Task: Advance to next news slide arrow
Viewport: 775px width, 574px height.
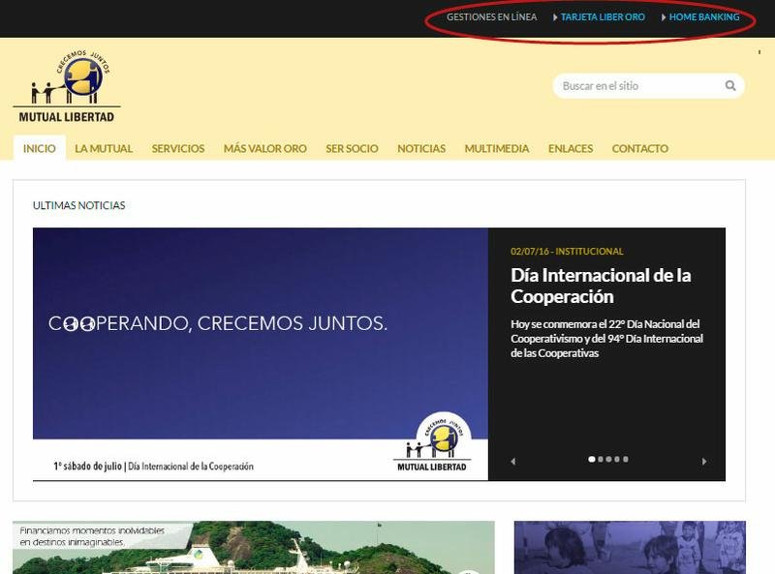Action: (x=704, y=462)
